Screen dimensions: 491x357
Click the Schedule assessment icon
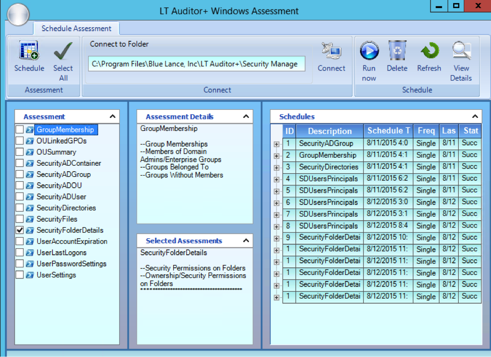pos(29,50)
